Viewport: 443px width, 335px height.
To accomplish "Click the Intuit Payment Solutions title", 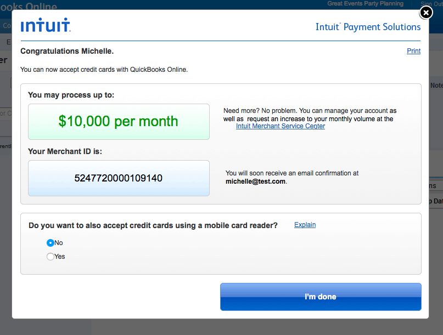I will point(368,27).
